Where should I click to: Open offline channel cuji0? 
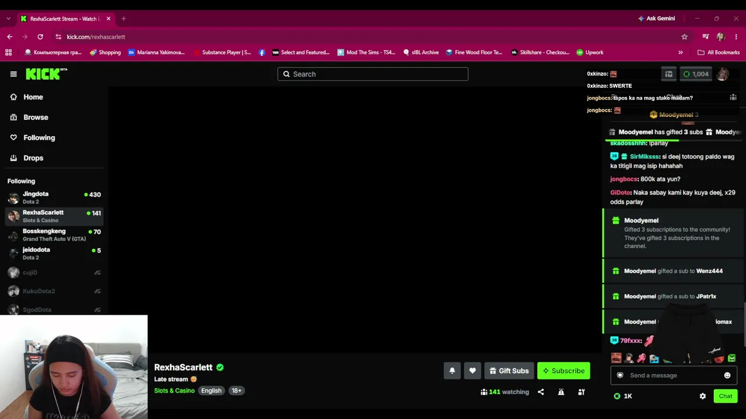click(54, 272)
